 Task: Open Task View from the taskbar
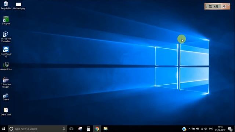71,129
